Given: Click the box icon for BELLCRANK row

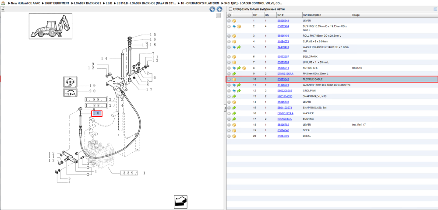Looking at the screenshot, I should 234,56.
